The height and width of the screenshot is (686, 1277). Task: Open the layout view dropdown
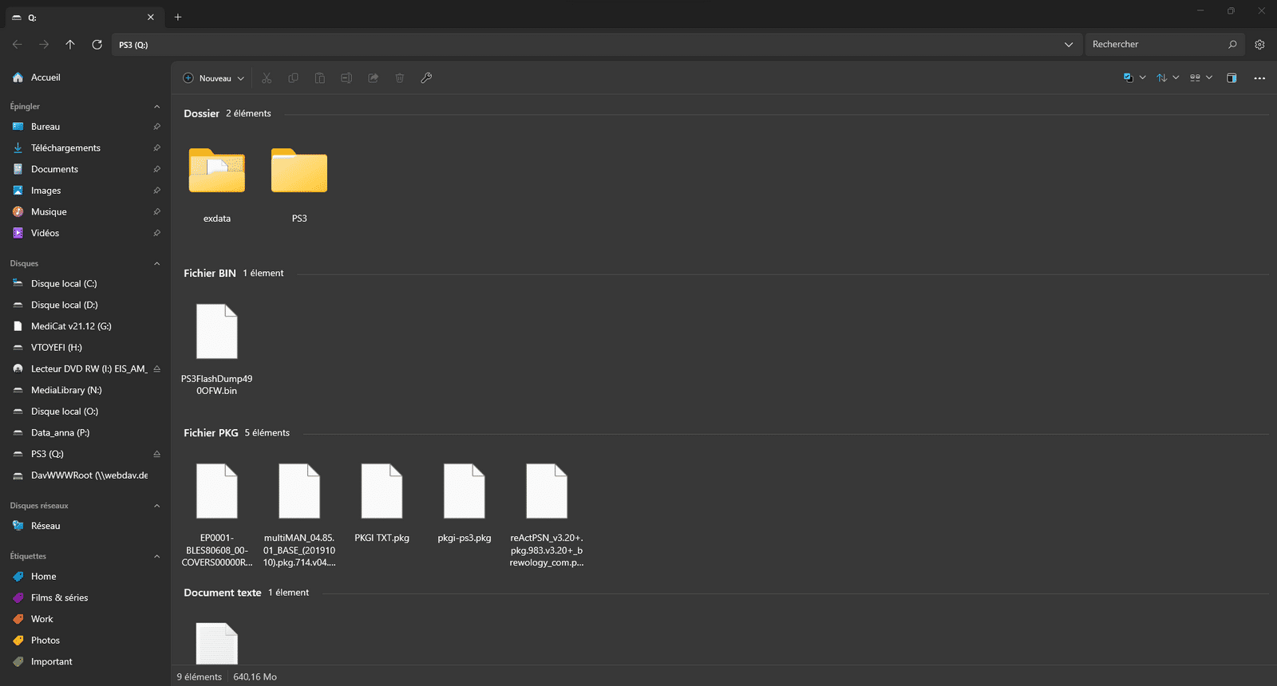(x=1201, y=78)
